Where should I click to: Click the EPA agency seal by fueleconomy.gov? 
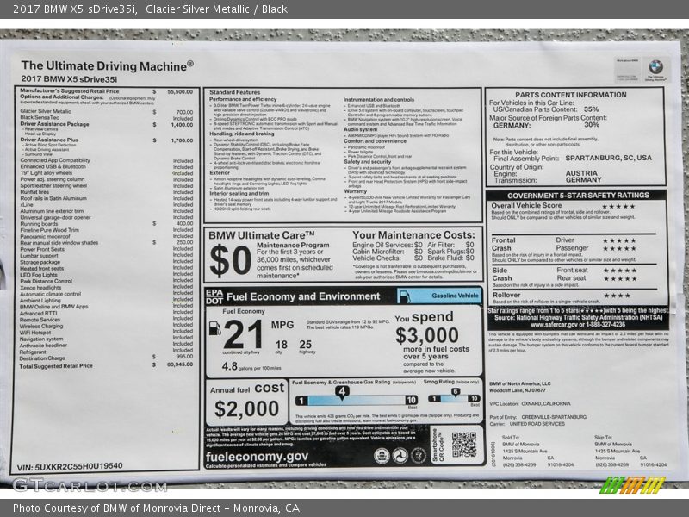click(382, 455)
